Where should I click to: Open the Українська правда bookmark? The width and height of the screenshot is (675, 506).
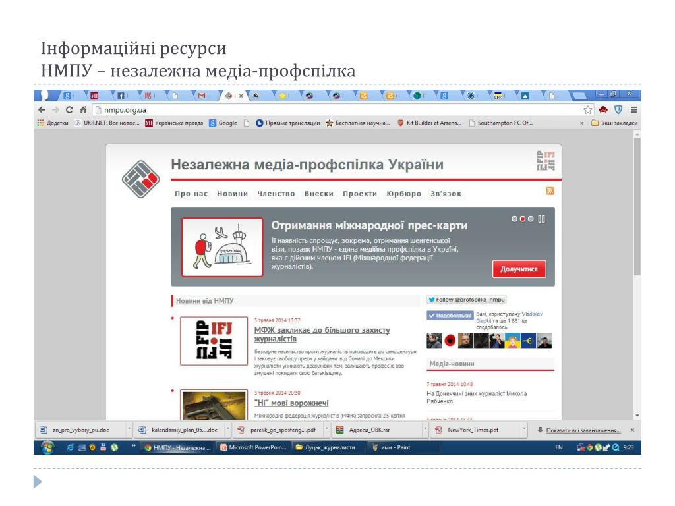point(174,123)
